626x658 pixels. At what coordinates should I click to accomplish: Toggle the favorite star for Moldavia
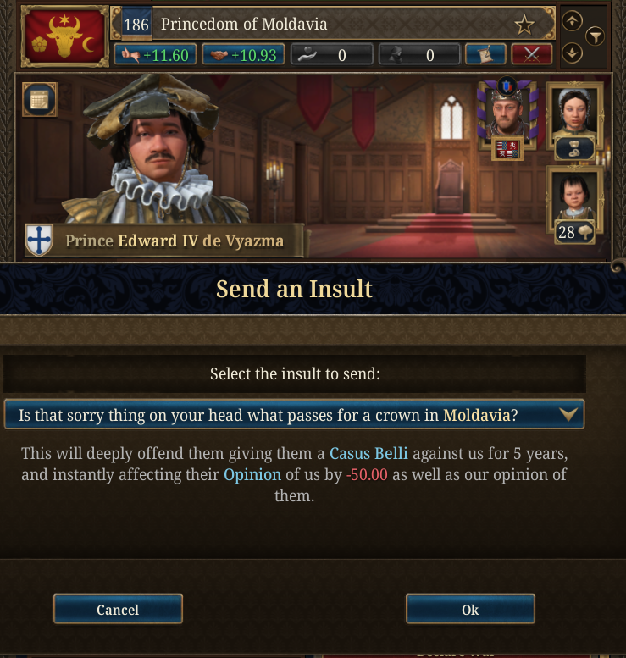524,25
